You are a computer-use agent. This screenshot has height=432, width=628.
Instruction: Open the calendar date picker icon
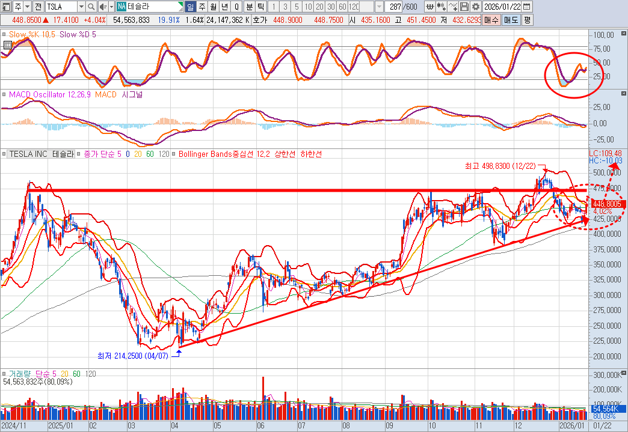527,7
